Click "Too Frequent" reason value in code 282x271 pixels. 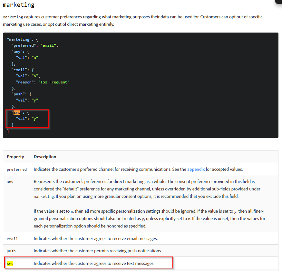tap(54, 82)
